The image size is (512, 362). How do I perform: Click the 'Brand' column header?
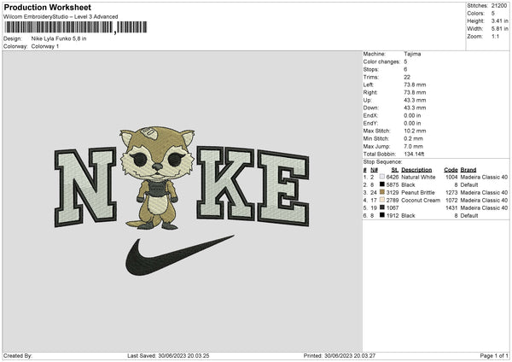click(468, 170)
